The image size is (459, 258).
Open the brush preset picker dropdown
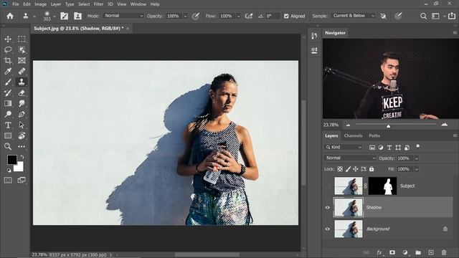click(55, 16)
